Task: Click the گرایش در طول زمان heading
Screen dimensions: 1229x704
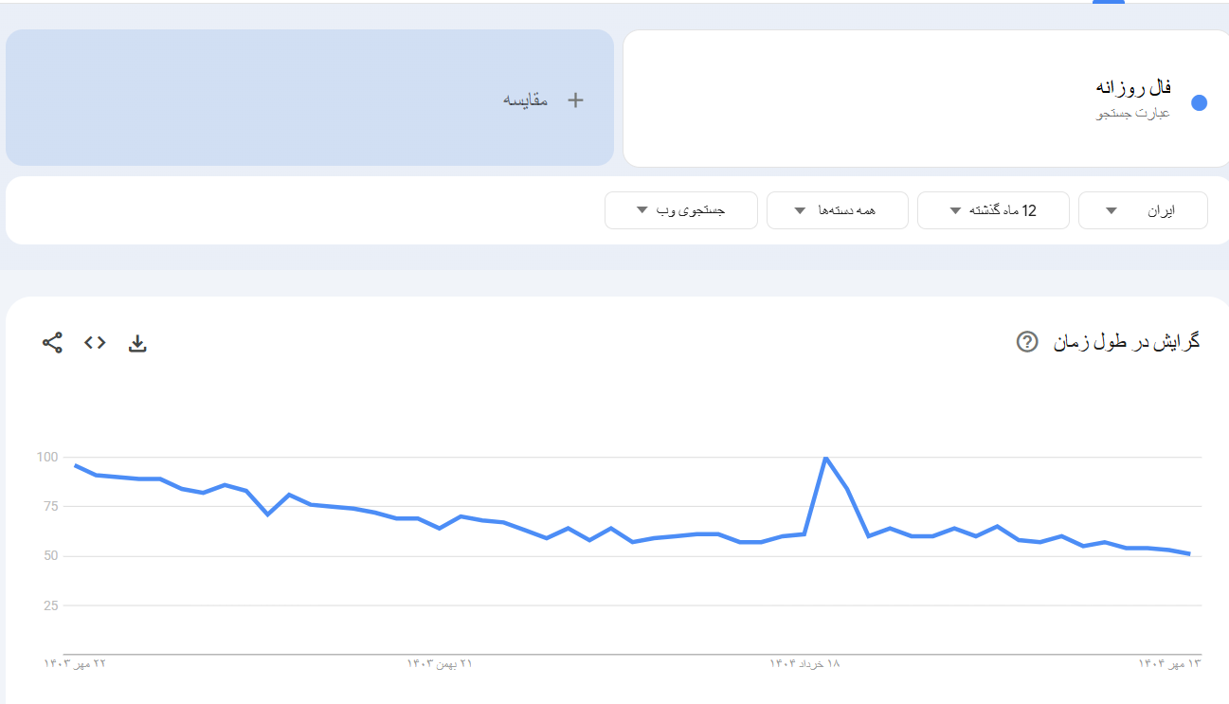Action: (x=1127, y=342)
